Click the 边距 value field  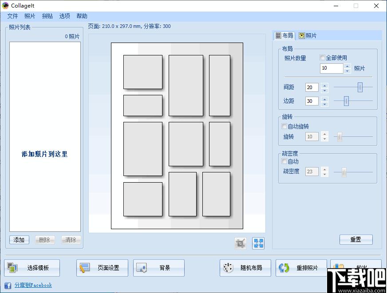[x=312, y=101]
